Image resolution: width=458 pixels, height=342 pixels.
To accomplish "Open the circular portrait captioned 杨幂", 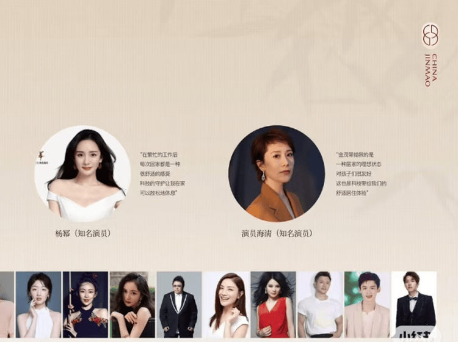I will tap(82, 173).
